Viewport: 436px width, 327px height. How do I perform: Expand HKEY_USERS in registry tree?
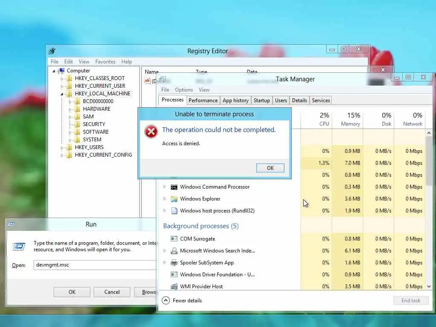click(x=62, y=147)
